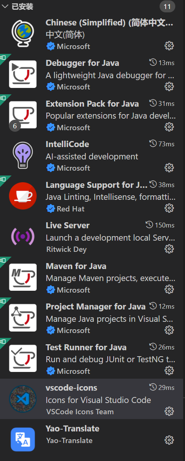The height and width of the screenshot is (461, 185).
Task: Click the IntelliCode lightbulb icon
Action: click(x=23, y=155)
